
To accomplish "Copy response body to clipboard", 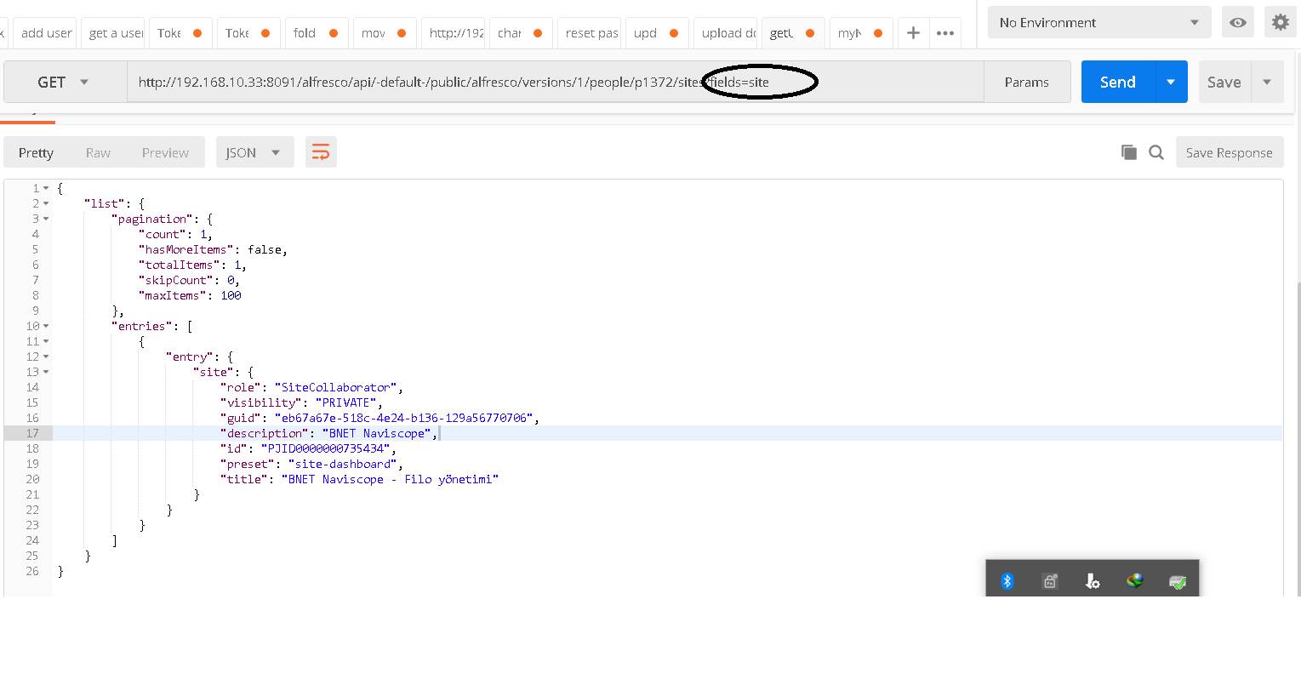I will click(1129, 152).
